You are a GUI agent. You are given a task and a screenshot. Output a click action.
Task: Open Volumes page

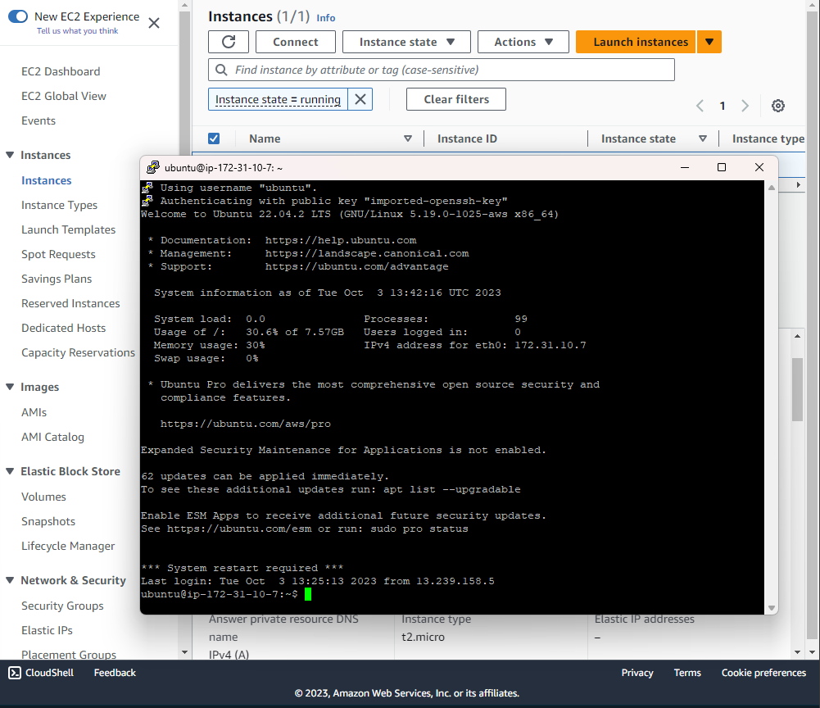point(43,496)
